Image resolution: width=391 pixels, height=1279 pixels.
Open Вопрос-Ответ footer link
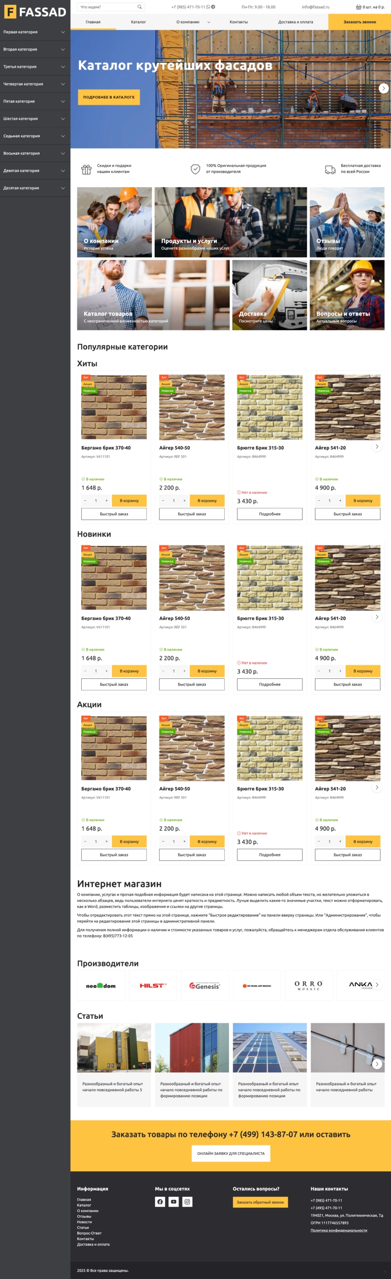(x=89, y=1233)
